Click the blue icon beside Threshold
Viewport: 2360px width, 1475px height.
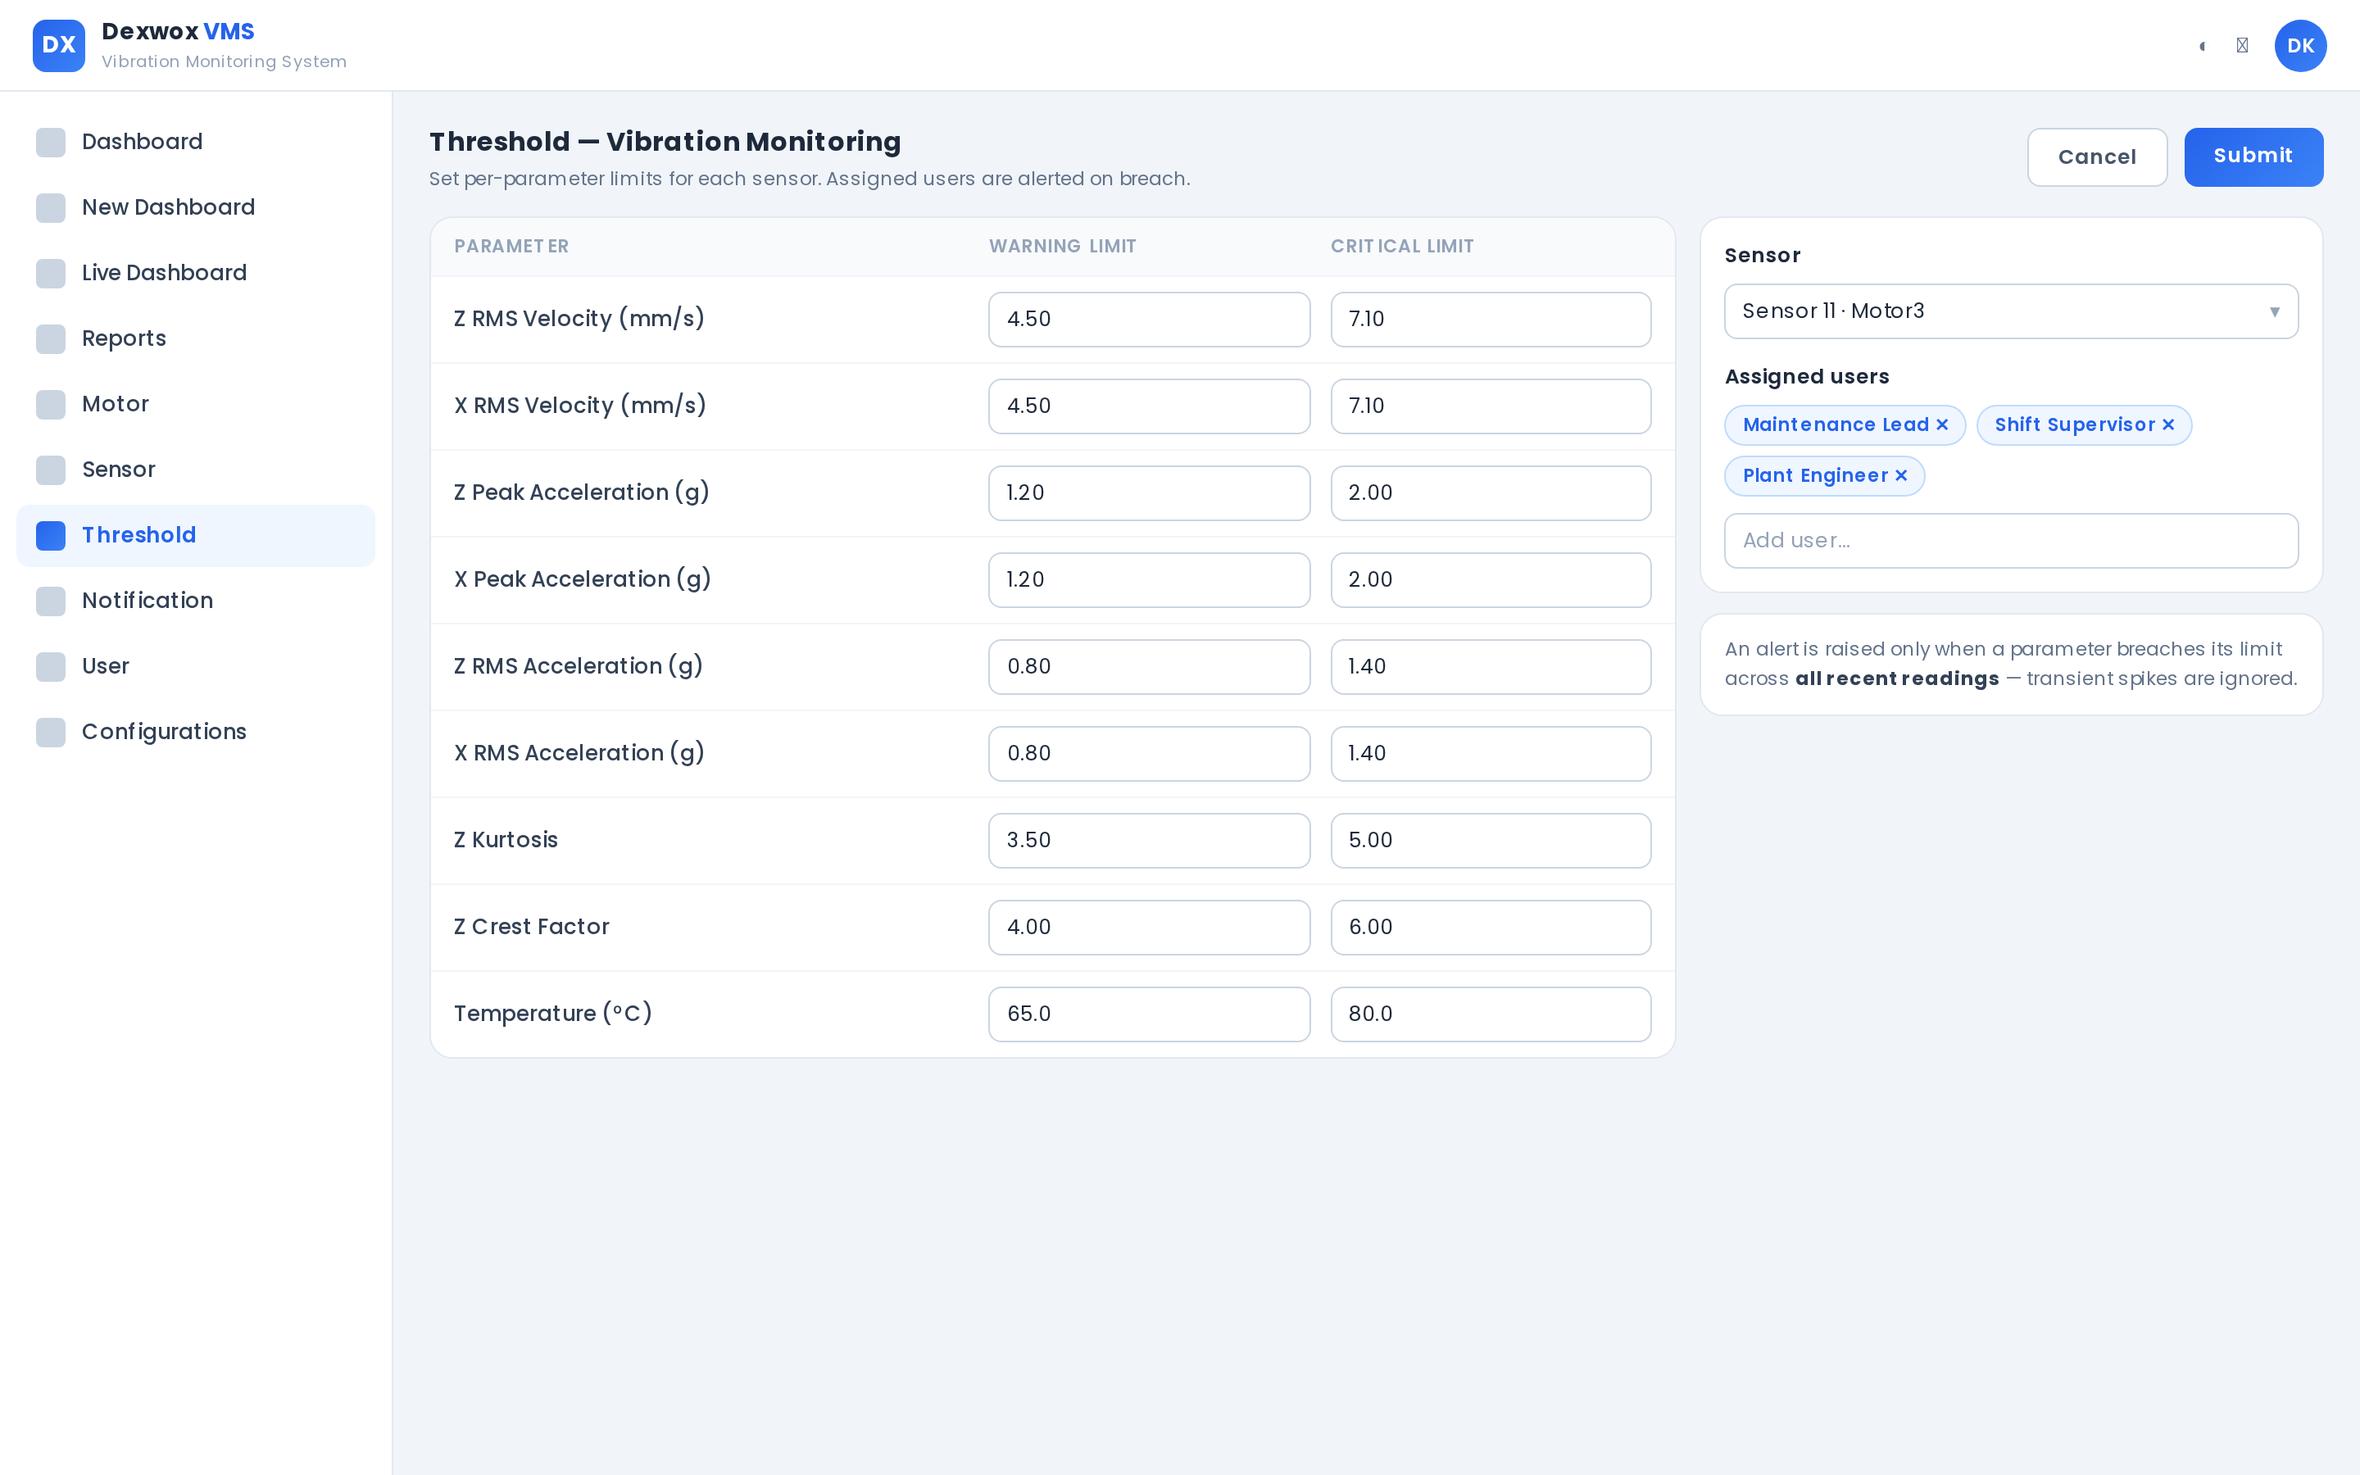(x=51, y=534)
